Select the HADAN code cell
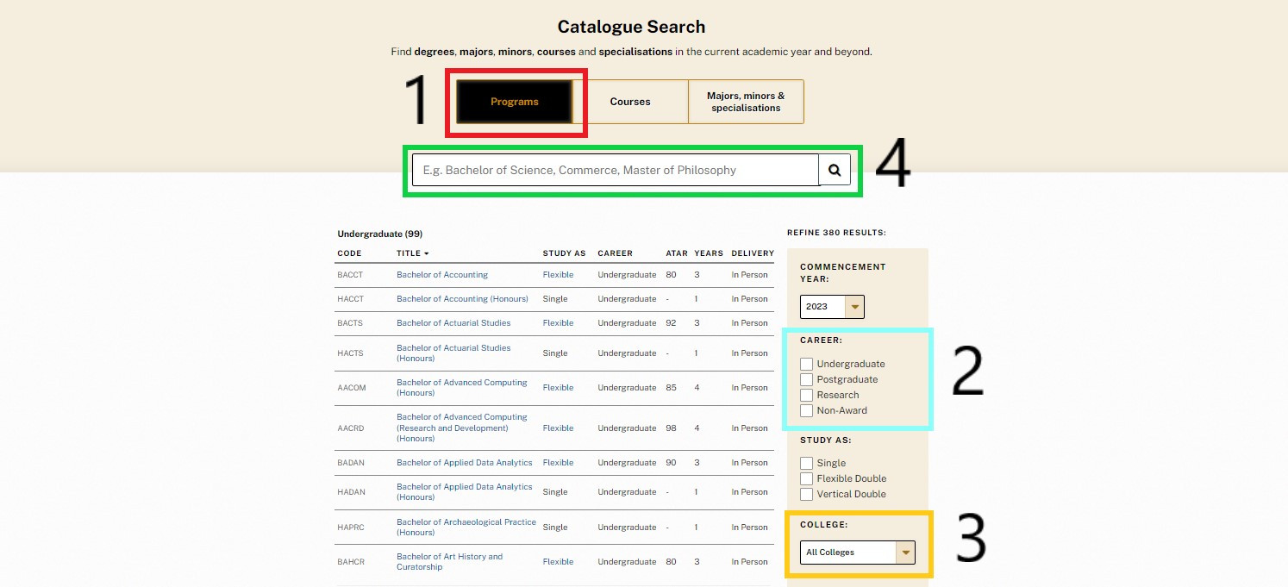This screenshot has width=1288, height=587. point(352,492)
